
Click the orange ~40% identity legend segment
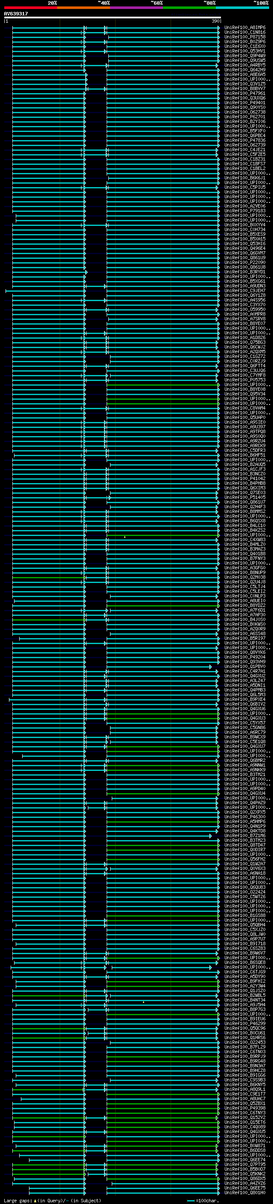click(84, 8)
